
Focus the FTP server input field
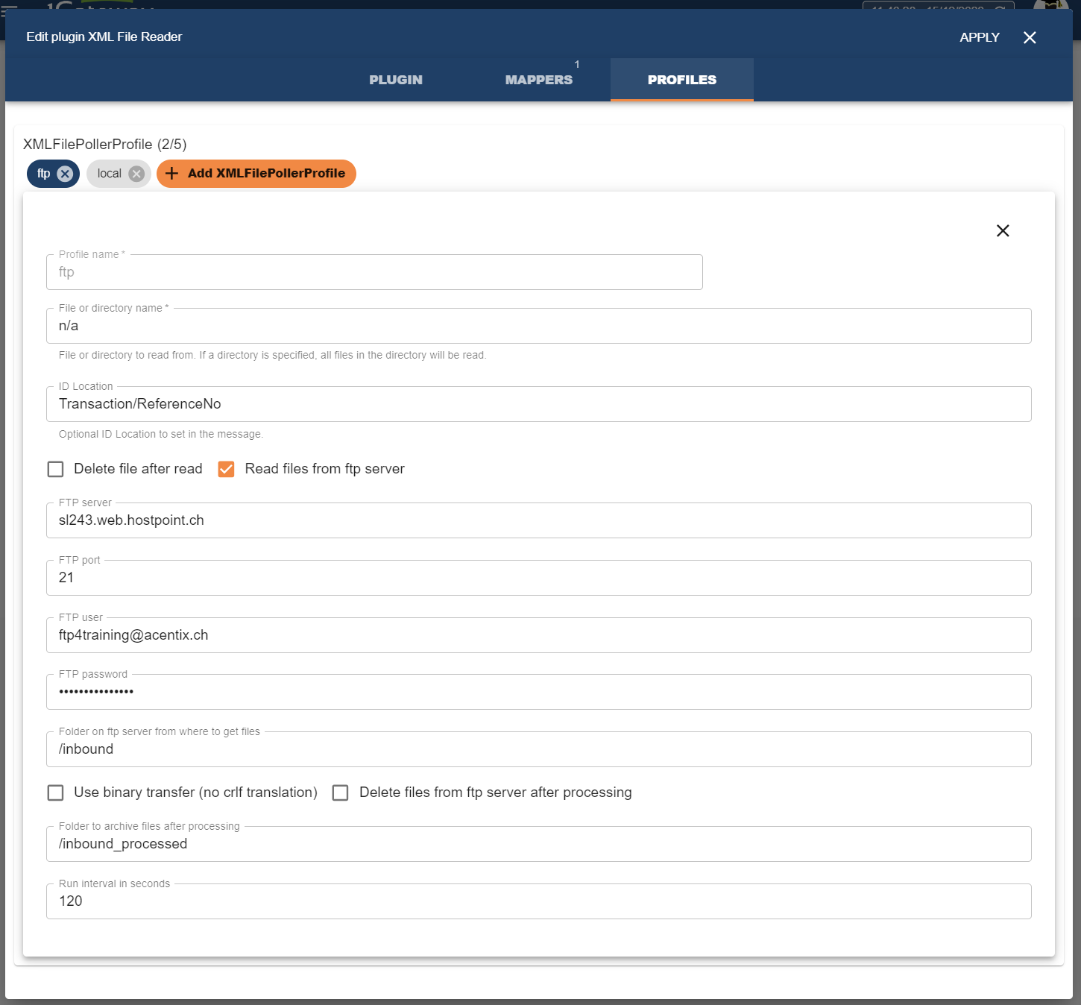(x=538, y=520)
